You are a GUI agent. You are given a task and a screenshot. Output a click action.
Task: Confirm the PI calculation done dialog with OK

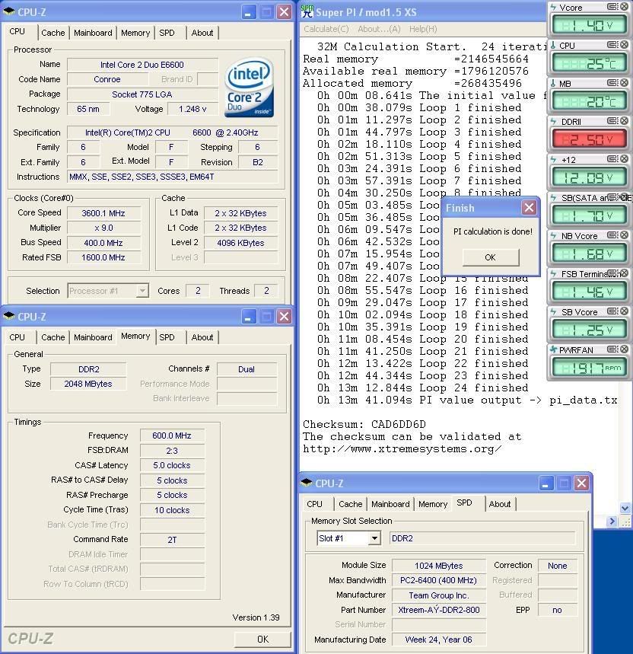pyautogui.click(x=491, y=257)
